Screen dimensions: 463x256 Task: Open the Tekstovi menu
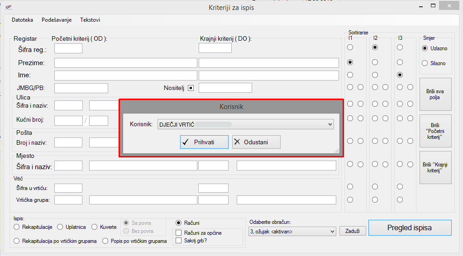90,20
